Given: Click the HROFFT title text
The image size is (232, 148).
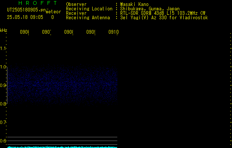Looking at the screenshot, I should tap(38, 3).
